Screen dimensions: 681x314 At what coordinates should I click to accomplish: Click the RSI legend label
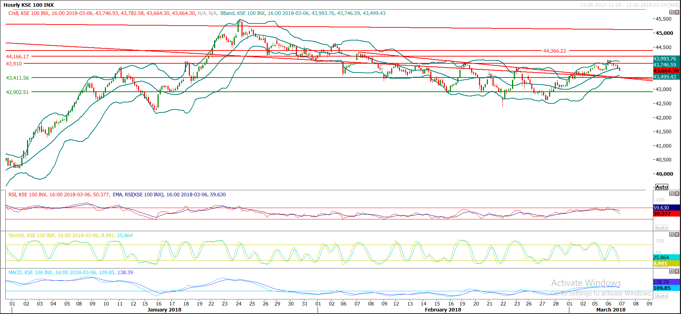click(59, 195)
